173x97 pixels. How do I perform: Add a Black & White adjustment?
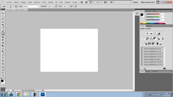pos(155,39)
